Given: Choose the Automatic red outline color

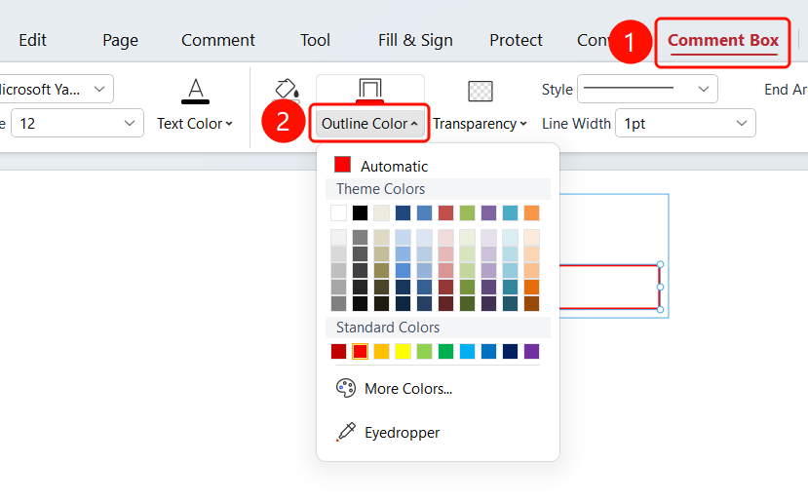Looking at the screenshot, I should [381, 166].
